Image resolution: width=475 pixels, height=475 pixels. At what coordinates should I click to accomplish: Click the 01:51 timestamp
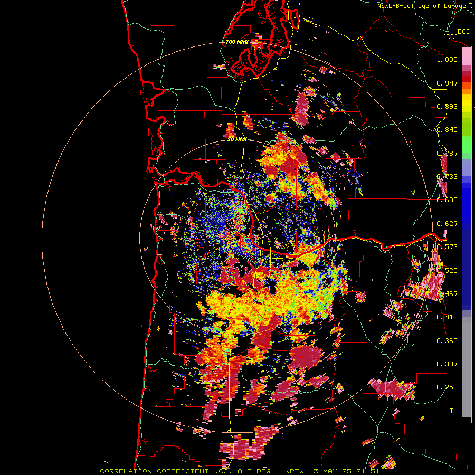click(x=368, y=471)
